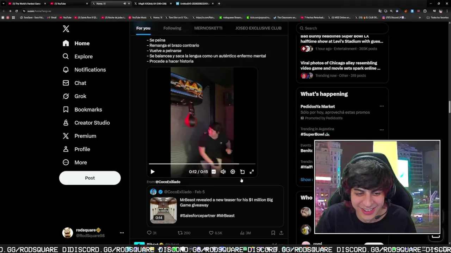Screen dimensions: 451x253
Task: Click the Search input field
Action: 342,28
